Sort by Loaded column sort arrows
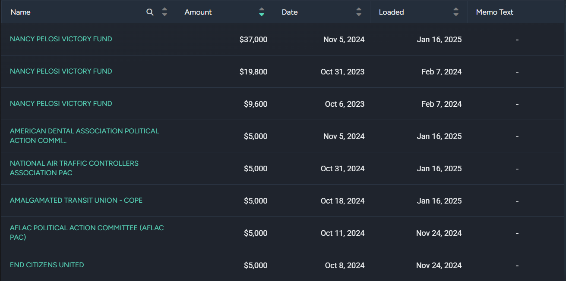 [x=456, y=12]
